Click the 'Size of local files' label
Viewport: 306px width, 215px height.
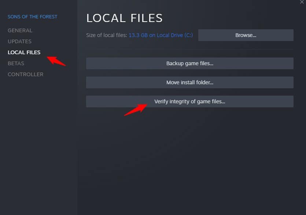(x=106, y=36)
